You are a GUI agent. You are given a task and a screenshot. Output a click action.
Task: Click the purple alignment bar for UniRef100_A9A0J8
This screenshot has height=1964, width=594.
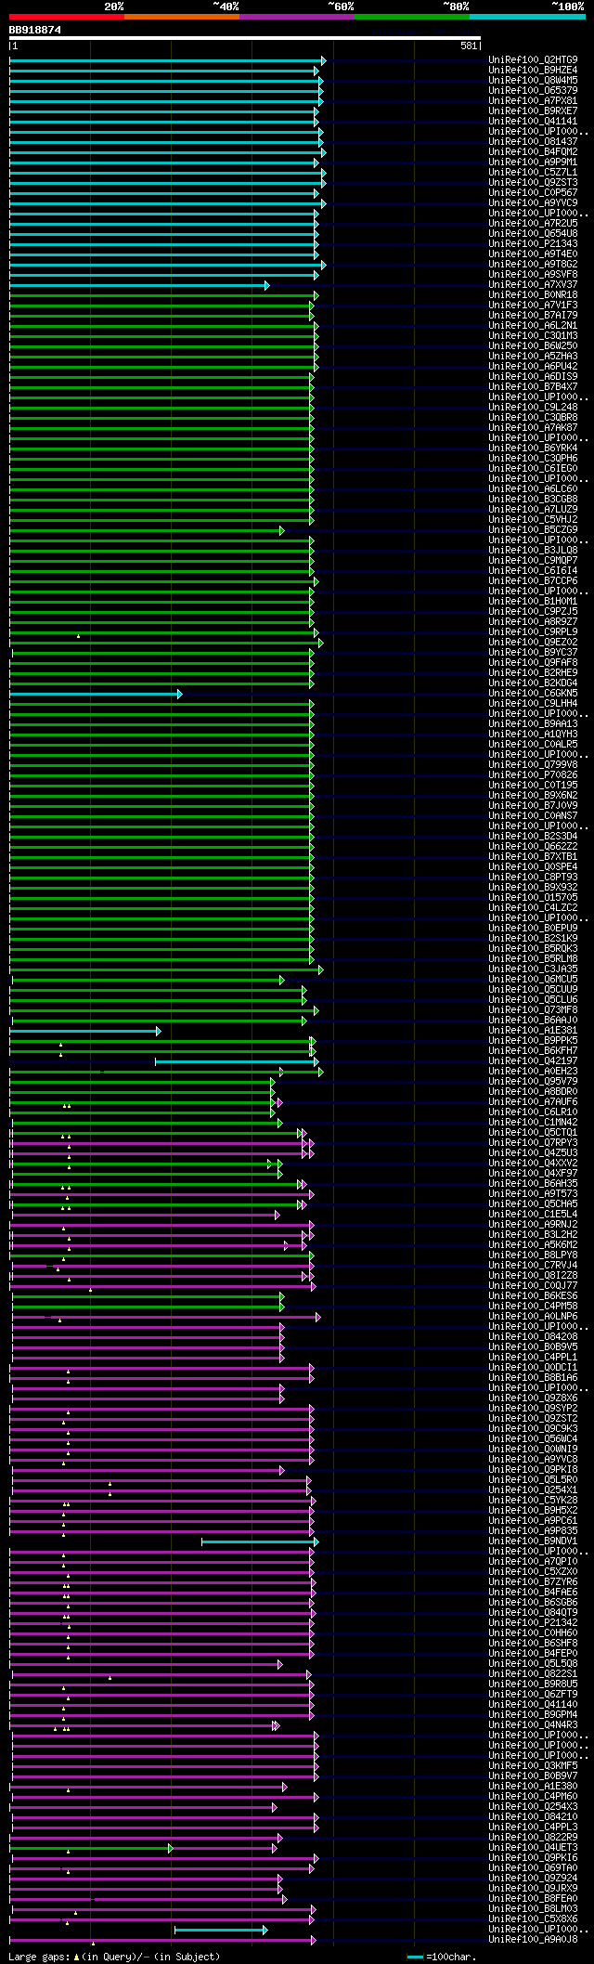[x=162, y=1939]
